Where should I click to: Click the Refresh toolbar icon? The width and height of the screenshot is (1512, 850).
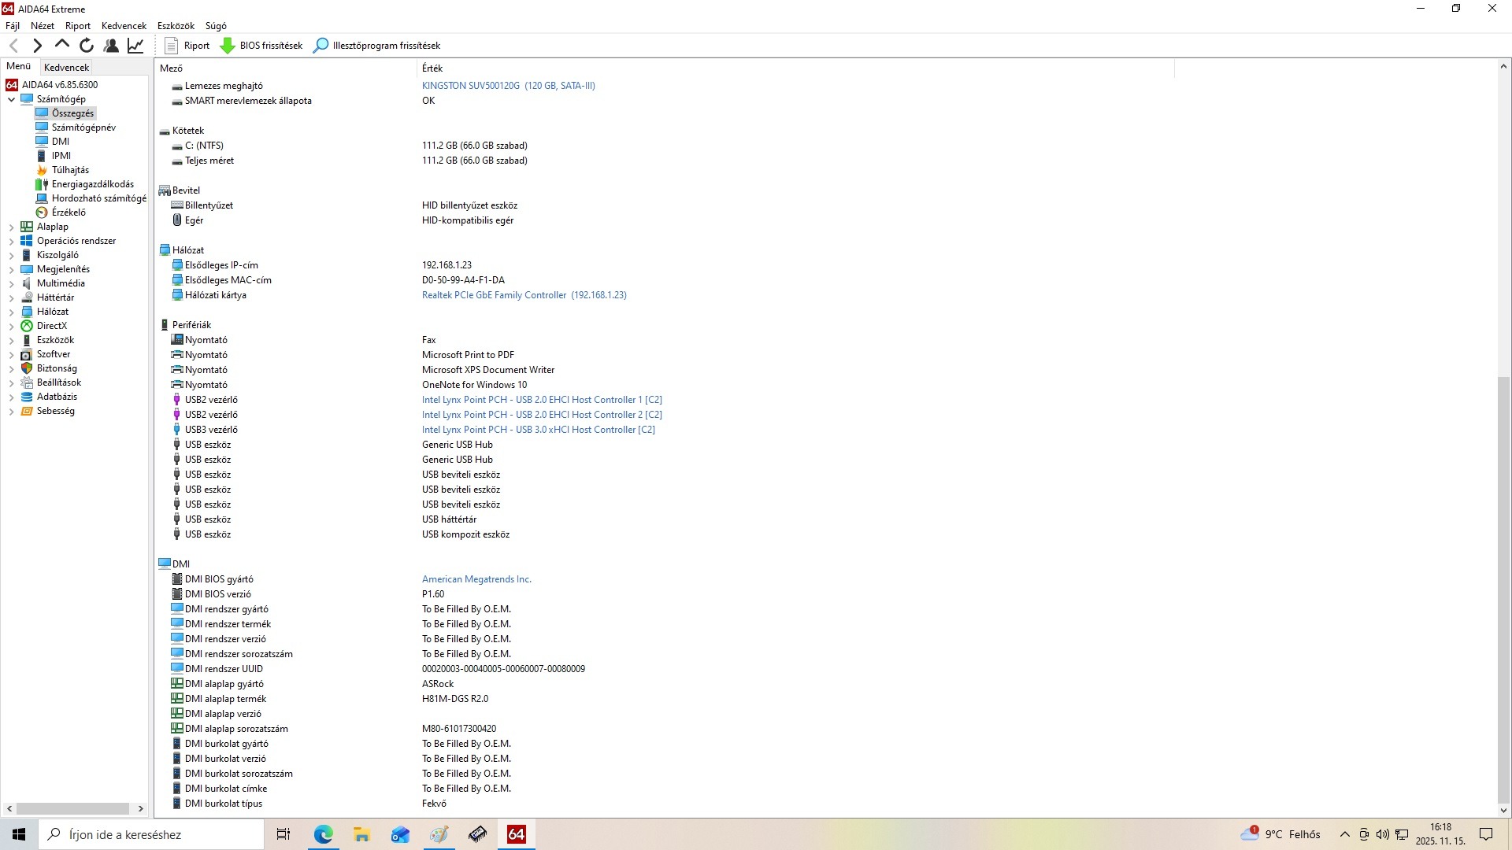(87, 46)
